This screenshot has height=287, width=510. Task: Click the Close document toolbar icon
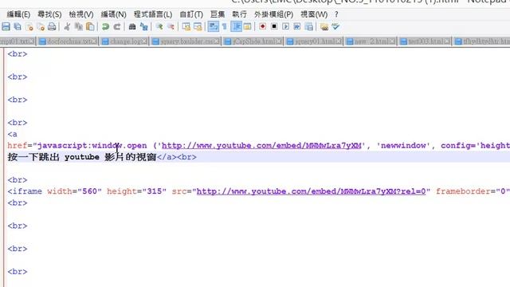pyautogui.click(x=29, y=26)
